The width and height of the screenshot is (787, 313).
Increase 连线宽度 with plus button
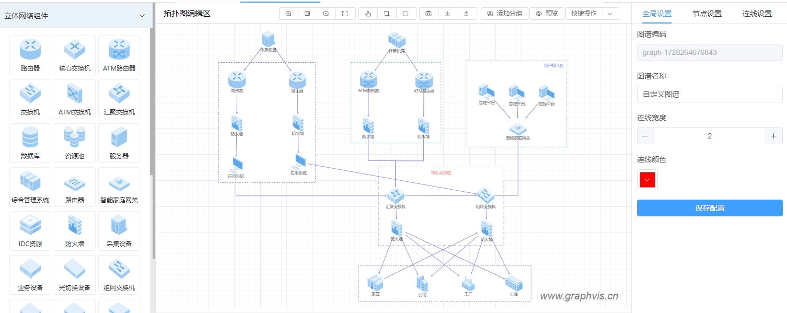[x=774, y=136]
